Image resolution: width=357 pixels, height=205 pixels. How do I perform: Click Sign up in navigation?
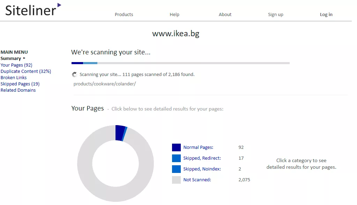click(275, 15)
